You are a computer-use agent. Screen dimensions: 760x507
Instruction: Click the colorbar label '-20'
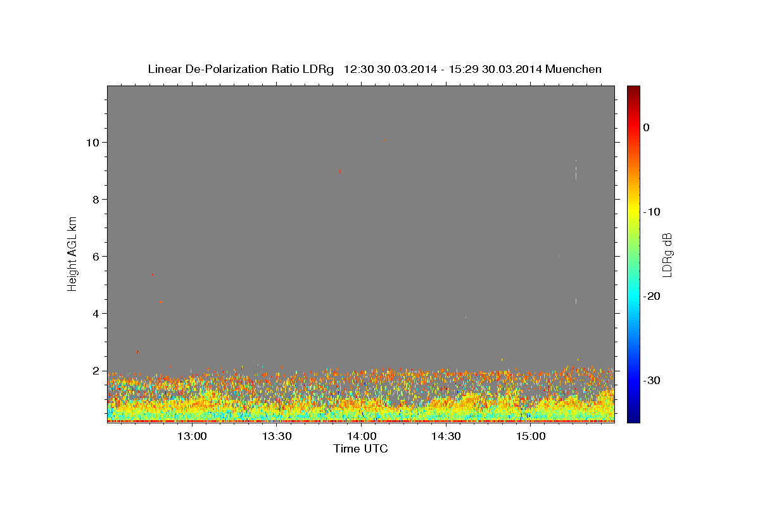point(652,296)
